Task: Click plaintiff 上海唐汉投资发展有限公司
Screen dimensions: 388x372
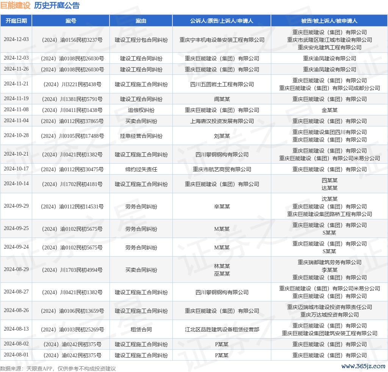Action: point(222,121)
